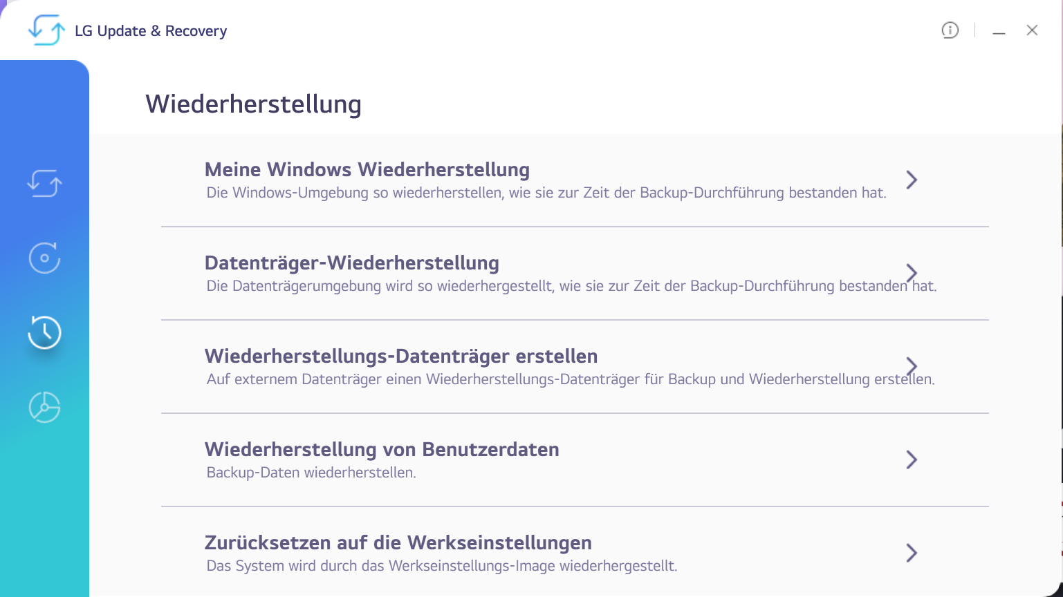Screen dimensions: 1063x597
Task: Click the description 'Backup-Daten wiederherstellen.'
Action: tap(311, 473)
